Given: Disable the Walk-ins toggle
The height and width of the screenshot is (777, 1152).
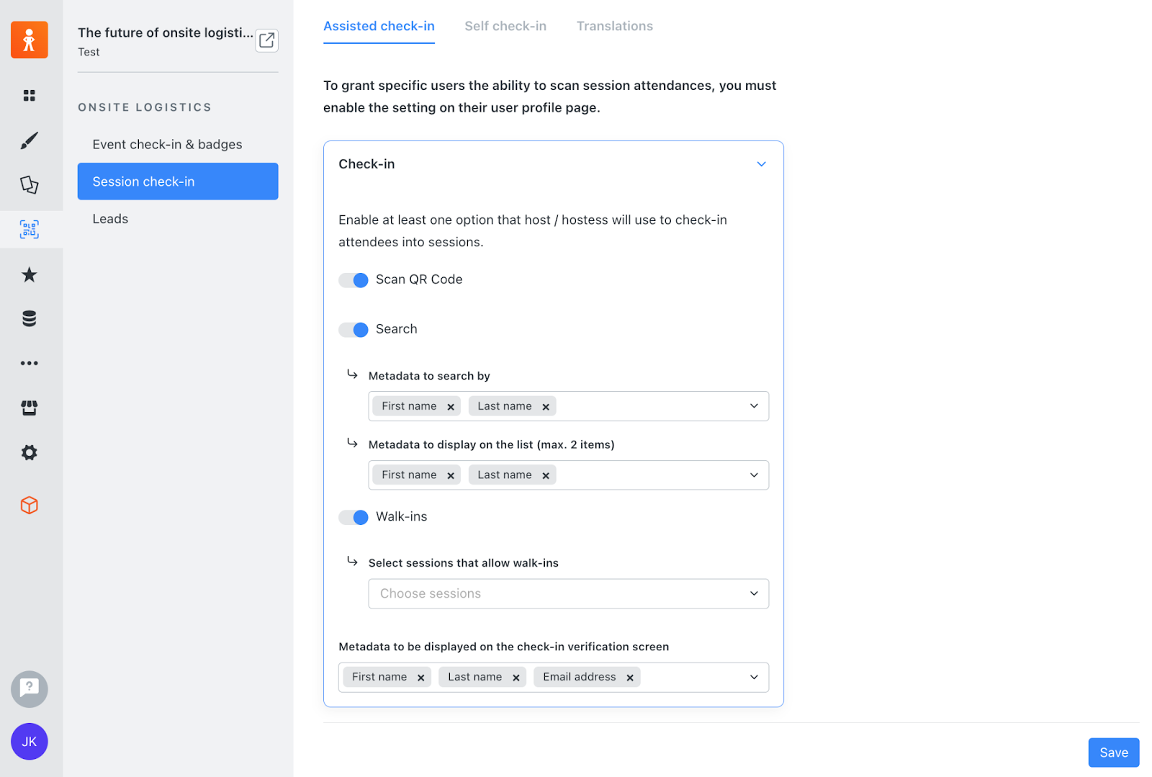Looking at the screenshot, I should (353, 517).
